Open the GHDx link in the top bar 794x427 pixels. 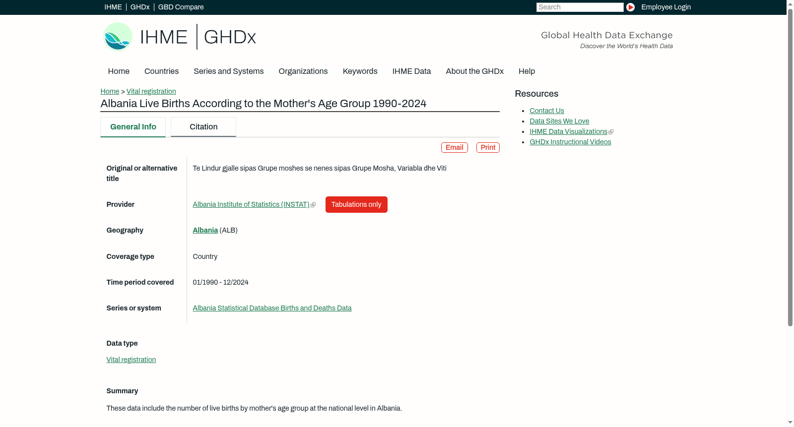click(x=140, y=7)
